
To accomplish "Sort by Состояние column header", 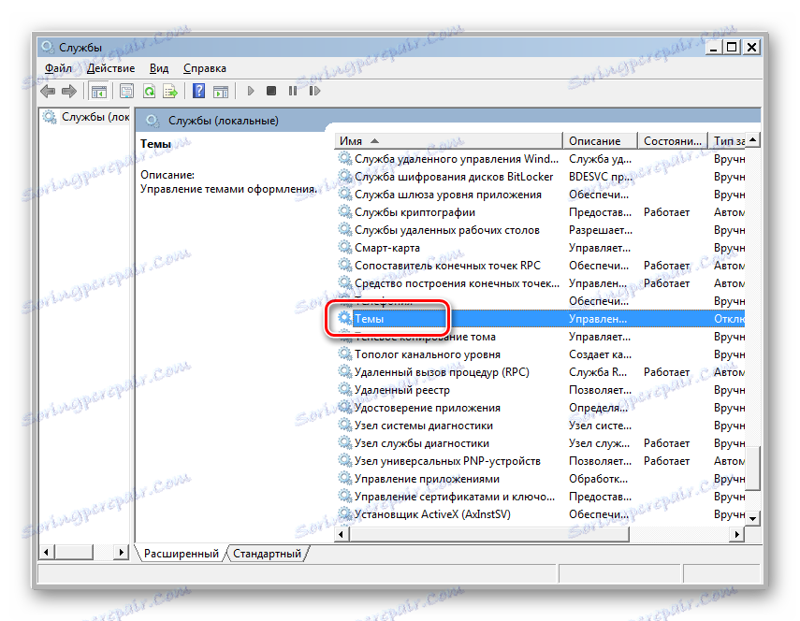I will (x=673, y=140).
